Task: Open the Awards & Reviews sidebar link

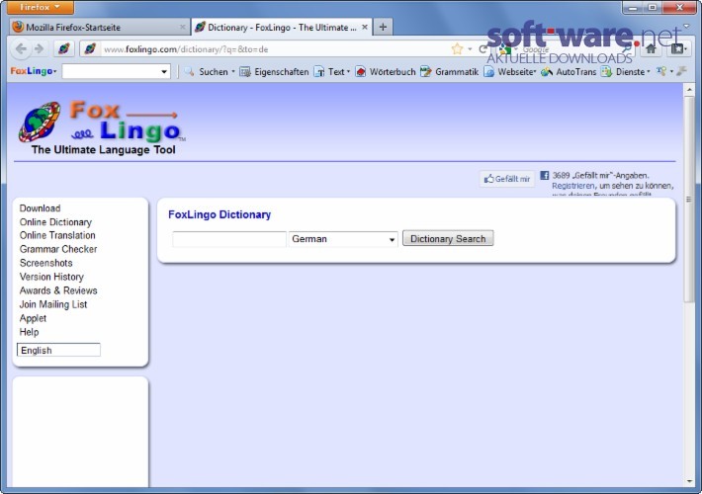Action: coord(58,290)
